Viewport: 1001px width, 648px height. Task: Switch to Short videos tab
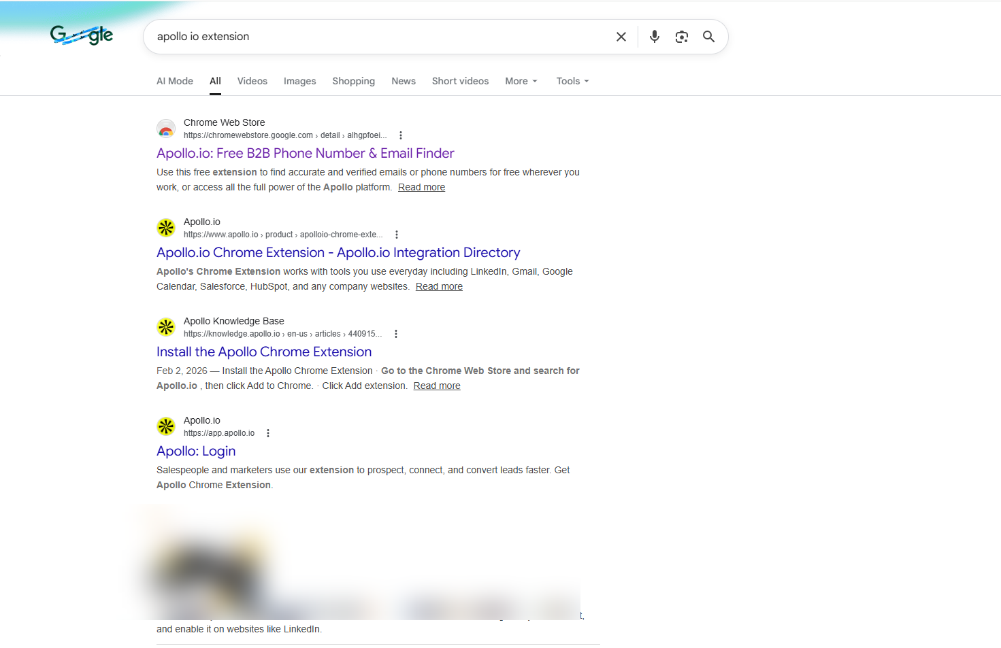click(x=461, y=81)
